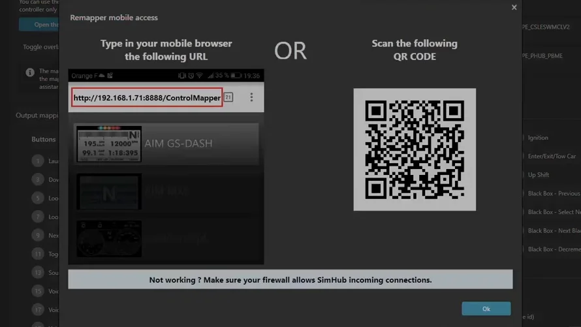
Task: Click the PE_CSLESWMCLV2 text in background
Action: (x=546, y=27)
